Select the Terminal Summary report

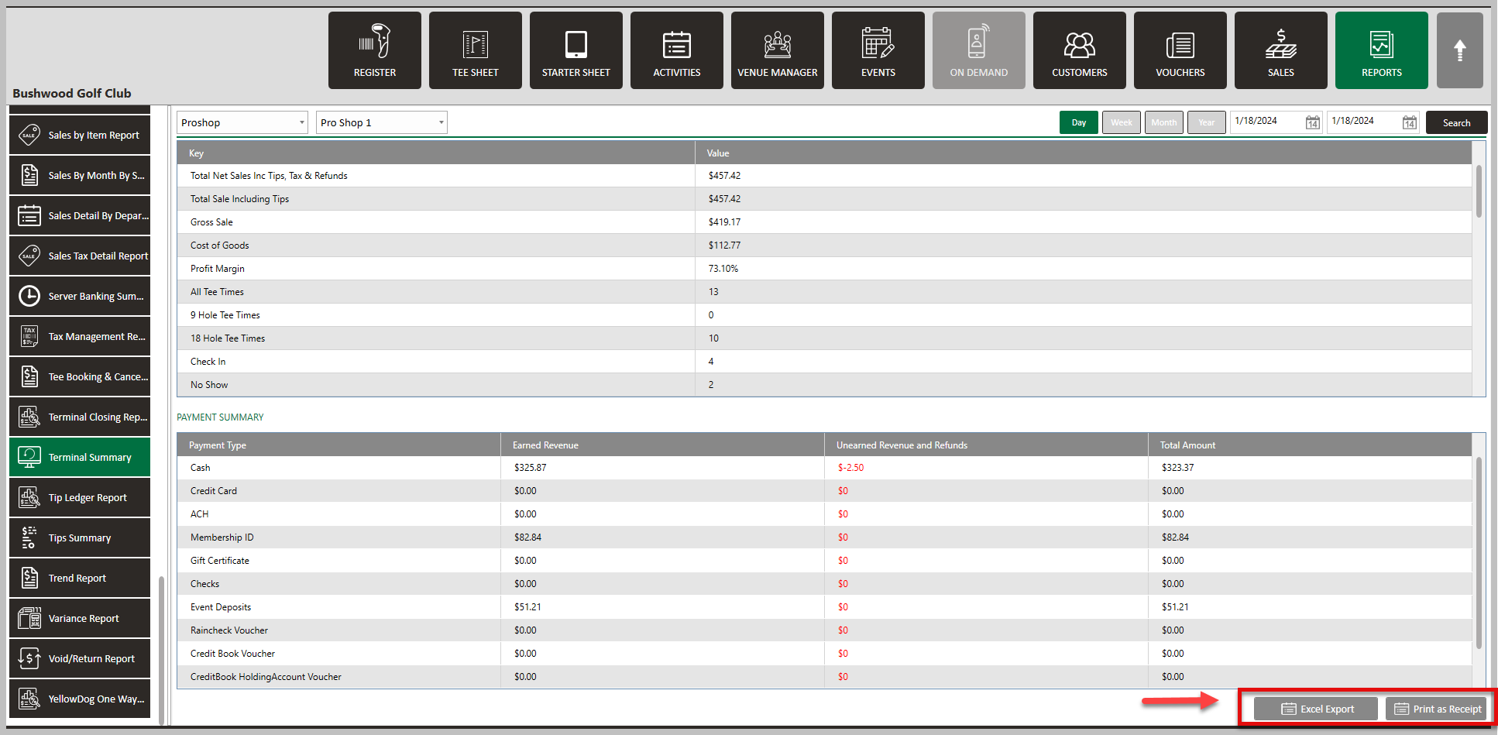pyautogui.click(x=80, y=457)
